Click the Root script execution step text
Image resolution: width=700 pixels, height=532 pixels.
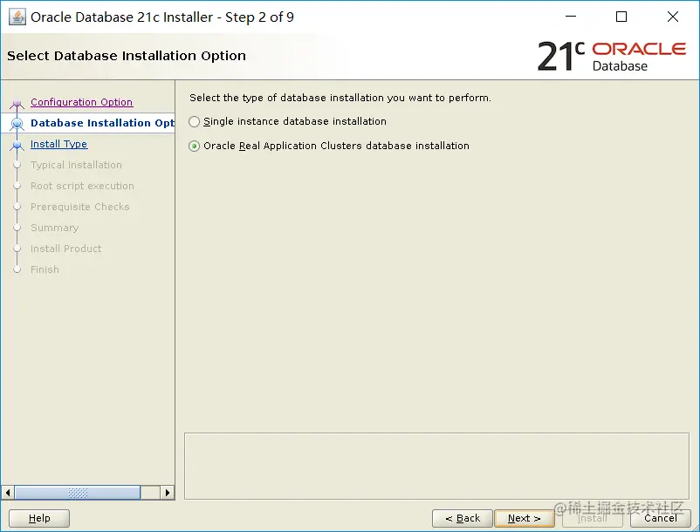(82, 186)
